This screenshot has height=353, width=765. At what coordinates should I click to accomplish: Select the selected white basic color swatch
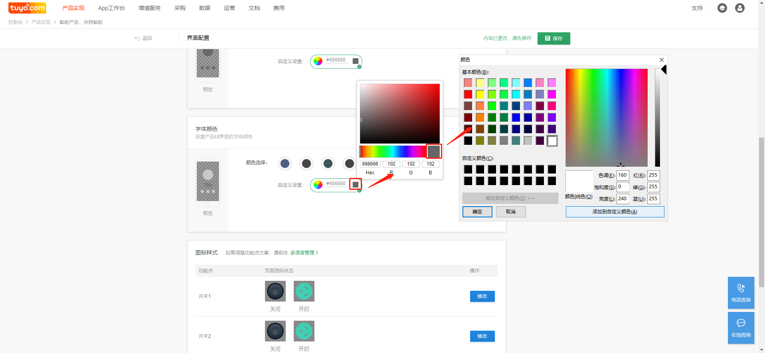click(552, 140)
